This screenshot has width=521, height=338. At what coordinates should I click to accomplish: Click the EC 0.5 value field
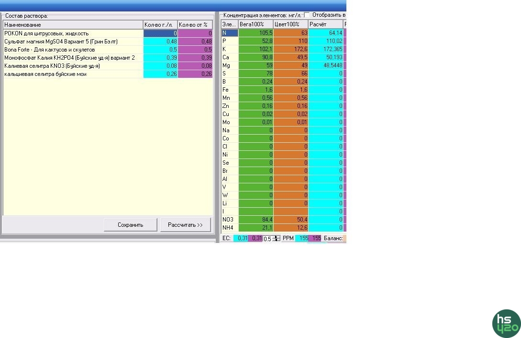coord(267,239)
